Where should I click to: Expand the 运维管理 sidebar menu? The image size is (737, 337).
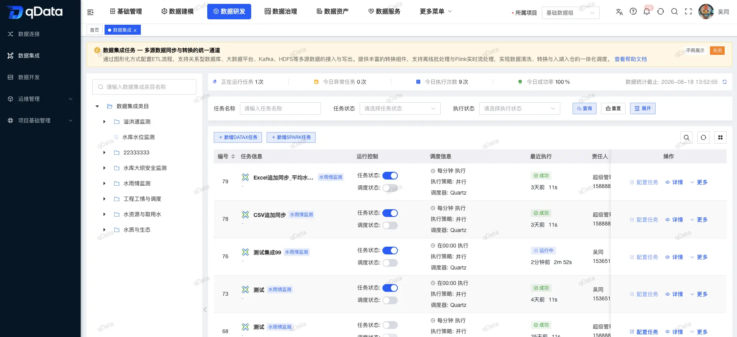tap(41, 99)
